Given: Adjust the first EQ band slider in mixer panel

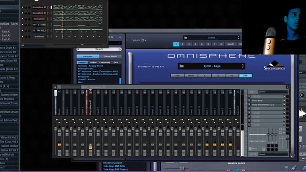Looking at the screenshot, I should (268, 134).
